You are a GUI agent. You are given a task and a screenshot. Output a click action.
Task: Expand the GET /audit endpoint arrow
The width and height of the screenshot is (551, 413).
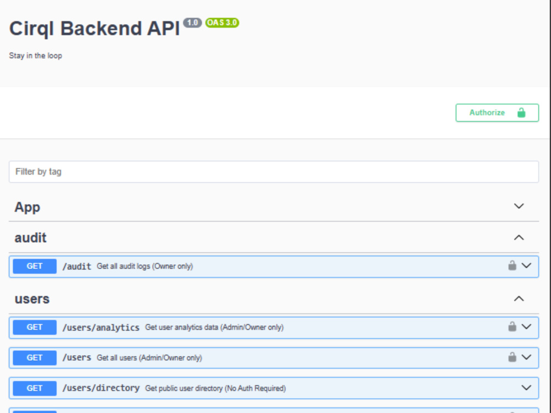click(526, 266)
